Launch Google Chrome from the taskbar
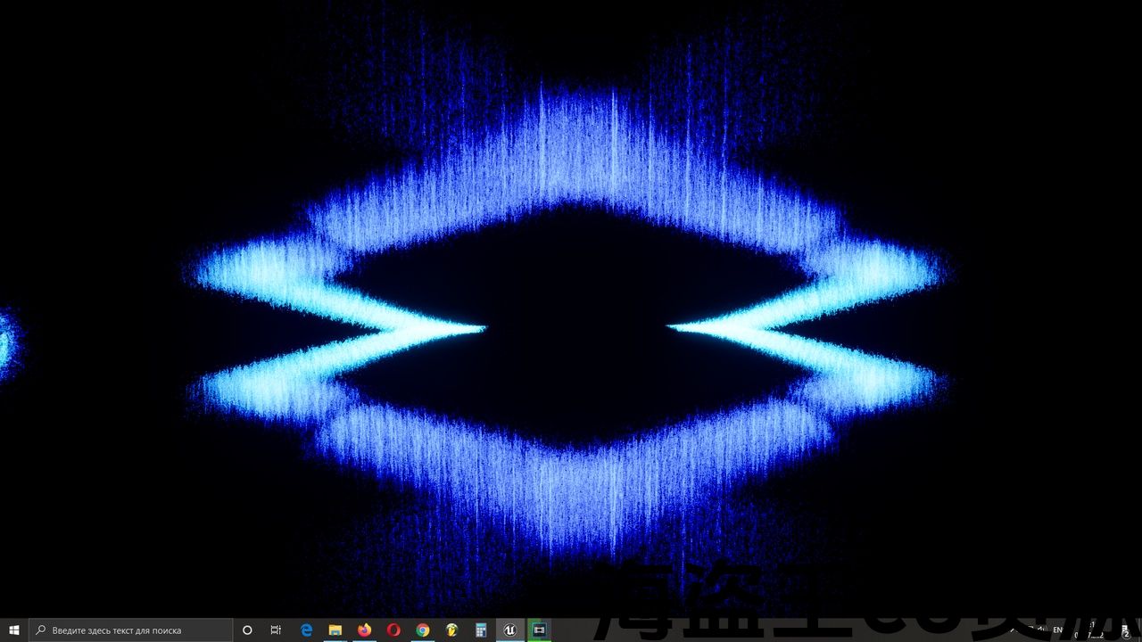The height and width of the screenshot is (642, 1142). point(423,630)
